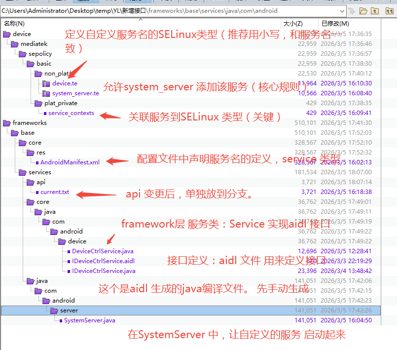This screenshot has height=350, width=397.
Task: Click the api folder icon
Action: click(x=31, y=183)
